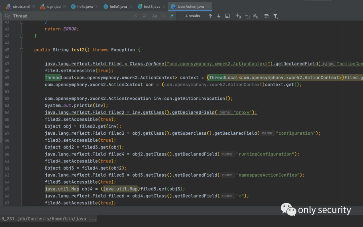
Task: Unselect occurrence icon in find bar
Action: (247, 16)
